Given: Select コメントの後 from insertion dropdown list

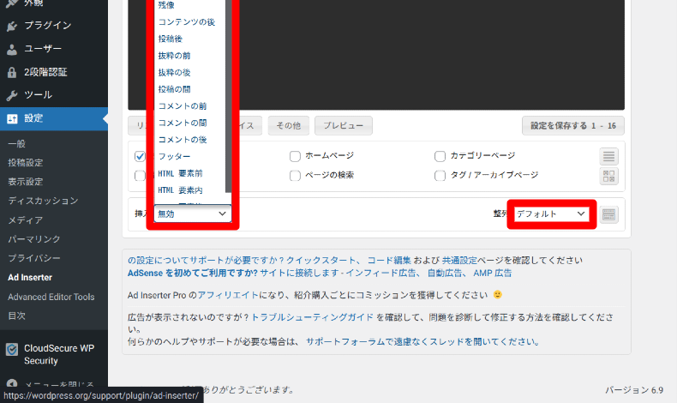Looking at the screenshot, I should pyautogui.click(x=183, y=140).
